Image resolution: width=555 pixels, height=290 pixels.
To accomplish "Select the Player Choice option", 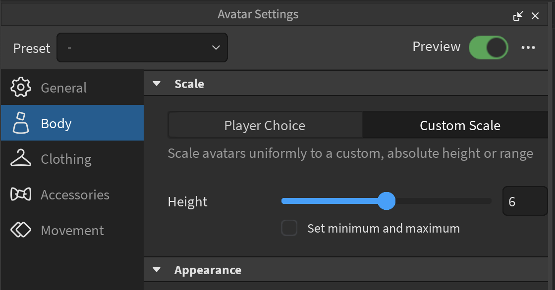I will click(x=265, y=125).
